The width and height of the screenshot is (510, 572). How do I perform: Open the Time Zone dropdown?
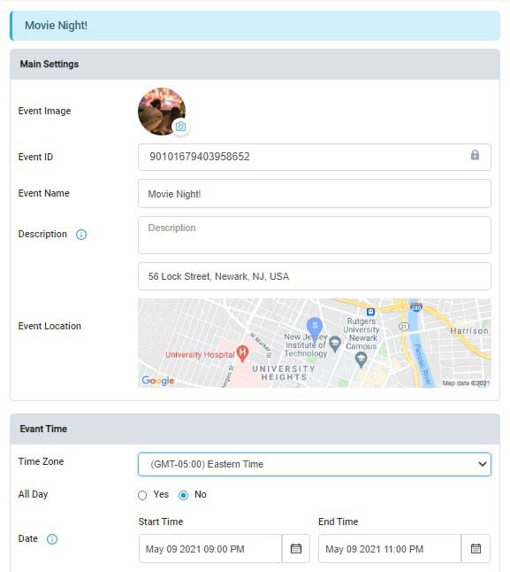click(315, 464)
